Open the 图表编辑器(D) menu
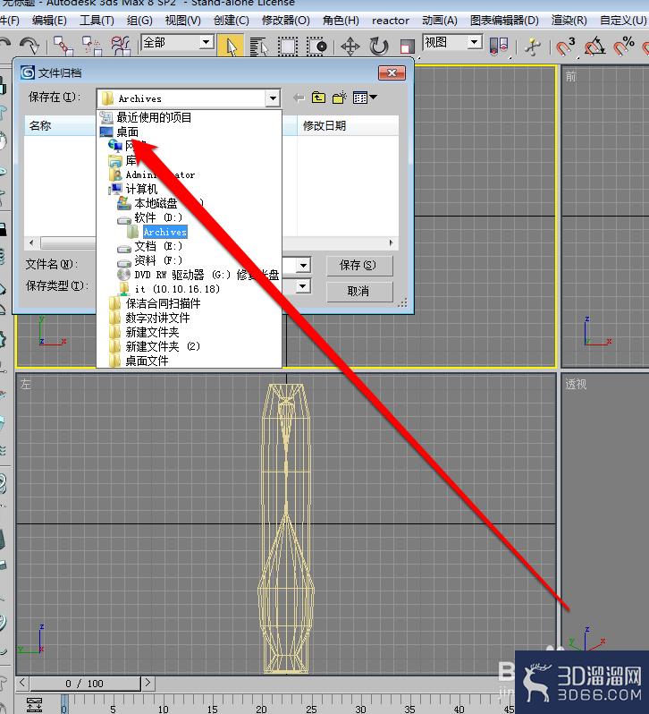The width and height of the screenshot is (649, 714). tap(504, 21)
